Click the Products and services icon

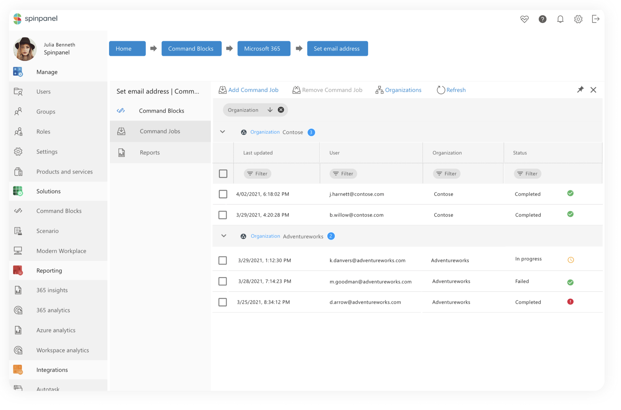[x=18, y=171]
